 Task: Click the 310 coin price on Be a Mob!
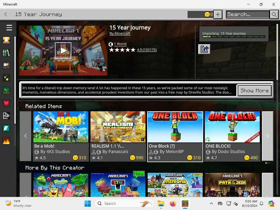[80, 158]
